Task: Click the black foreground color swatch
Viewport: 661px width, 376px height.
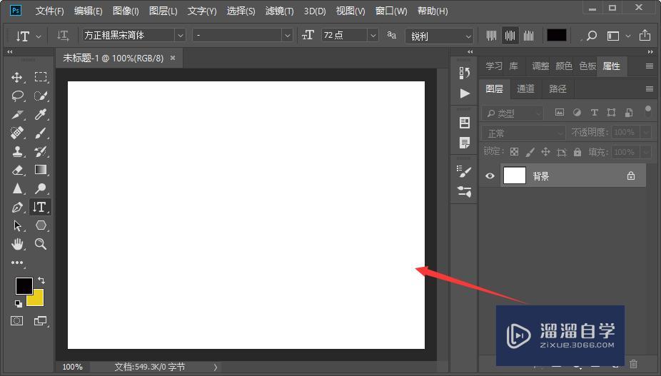Action: coord(24,286)
